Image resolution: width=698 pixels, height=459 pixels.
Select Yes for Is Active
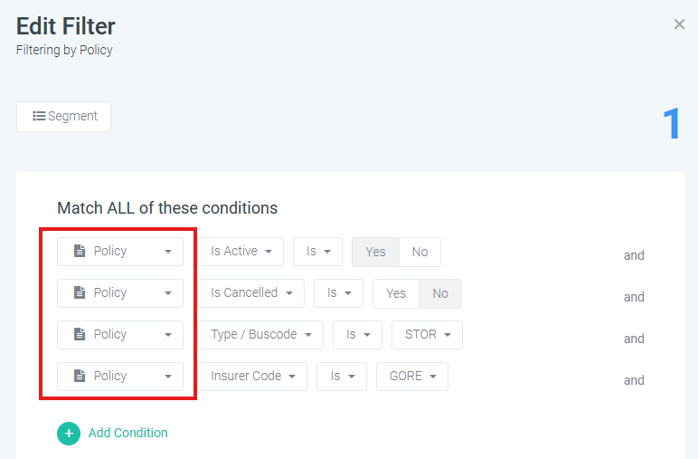coord(375,252)
